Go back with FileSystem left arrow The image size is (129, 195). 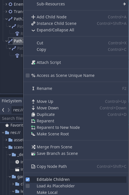click(x=3, y=110)
